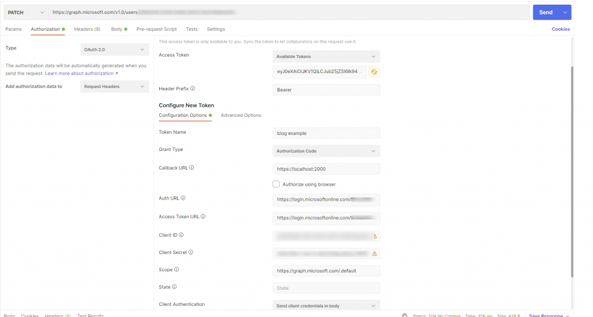Open the Pre-request Script tab
The height and width of the screenshot is (317, 593).
click(x=156, y=29)
